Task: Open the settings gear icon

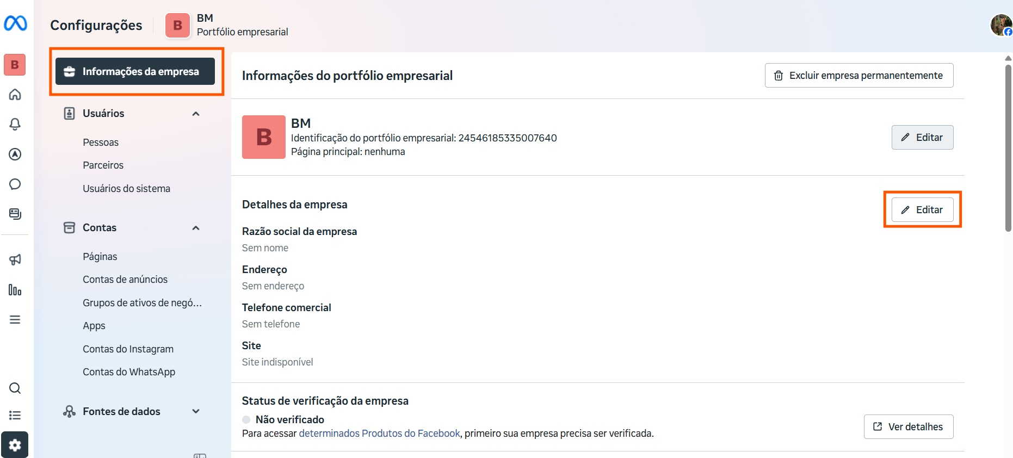Action: point(15,445)
